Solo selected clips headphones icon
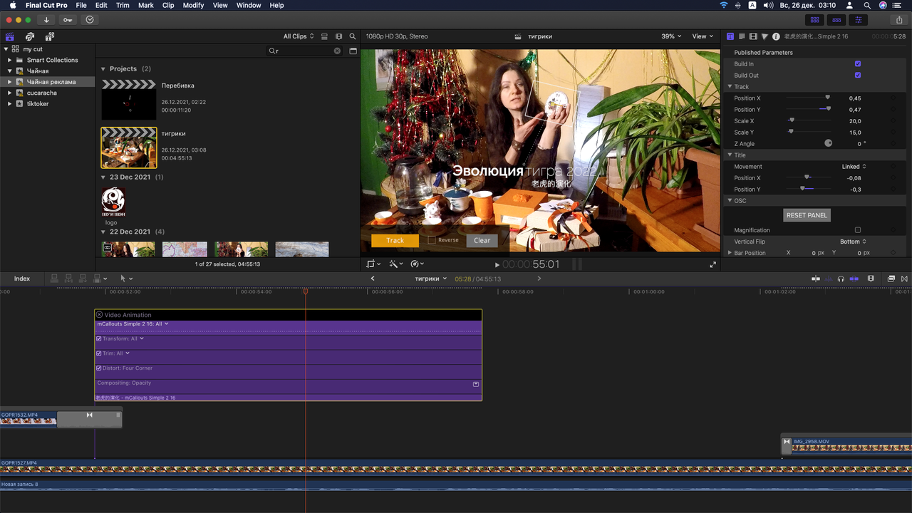 pos(841,279)
